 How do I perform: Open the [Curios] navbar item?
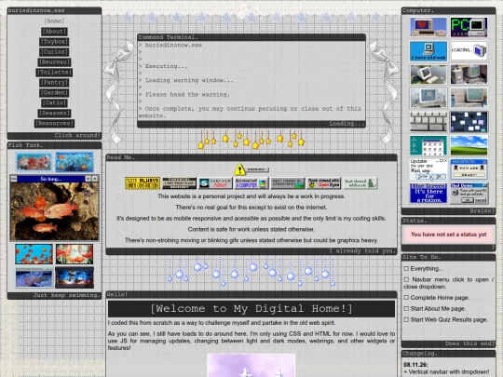tap(54, 52)
